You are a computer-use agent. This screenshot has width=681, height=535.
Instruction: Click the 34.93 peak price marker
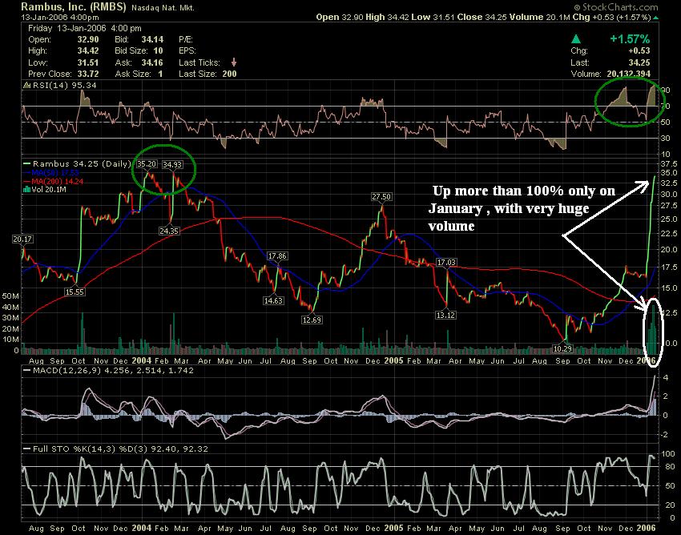172,164
